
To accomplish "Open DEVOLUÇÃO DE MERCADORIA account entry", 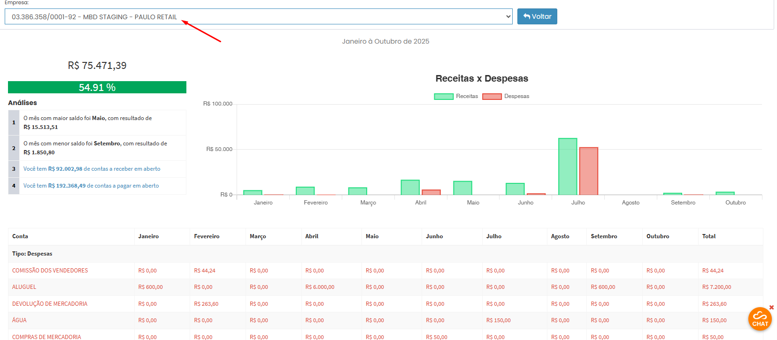I will click(x=50, y=304).
